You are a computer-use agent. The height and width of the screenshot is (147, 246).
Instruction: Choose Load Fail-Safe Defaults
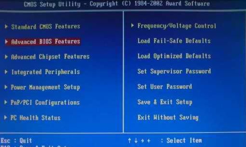174,41
